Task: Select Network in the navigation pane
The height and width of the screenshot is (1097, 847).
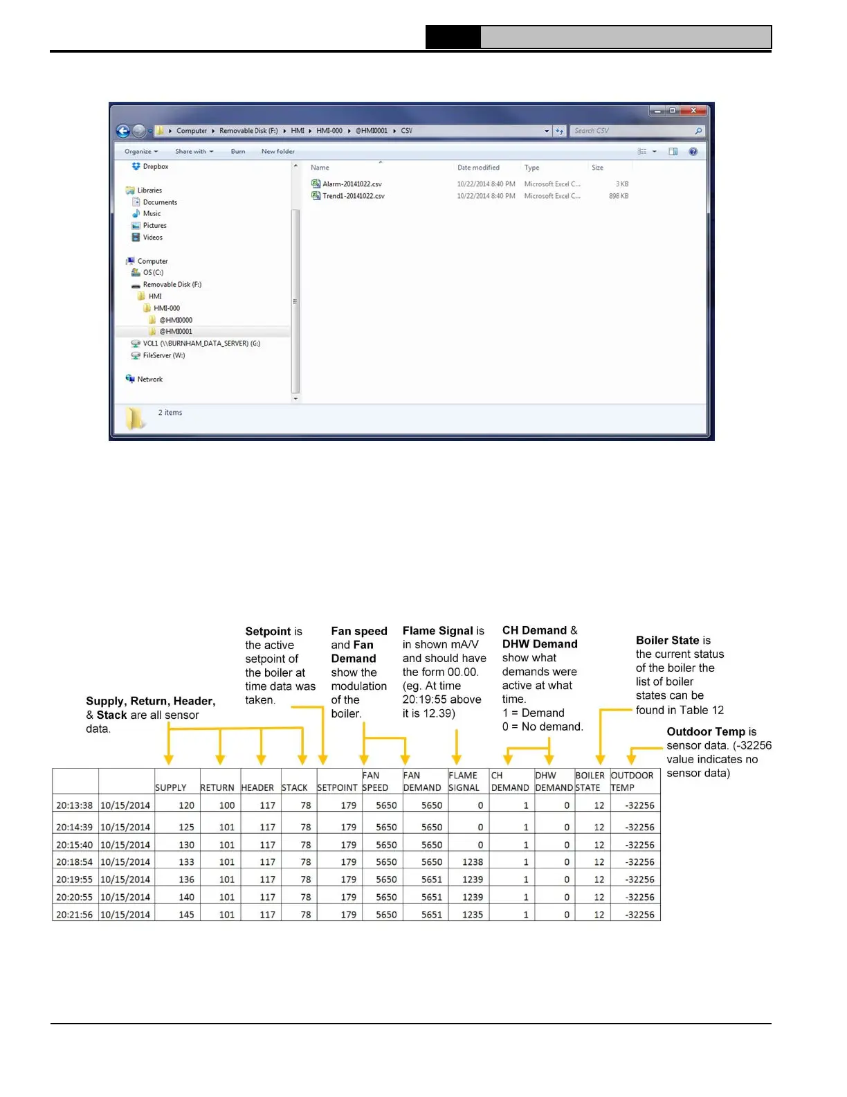Action: pyautogui.click(x=149, y=379)
